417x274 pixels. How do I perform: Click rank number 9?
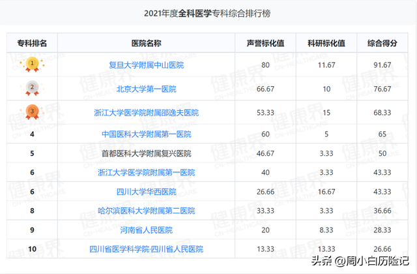32,230
